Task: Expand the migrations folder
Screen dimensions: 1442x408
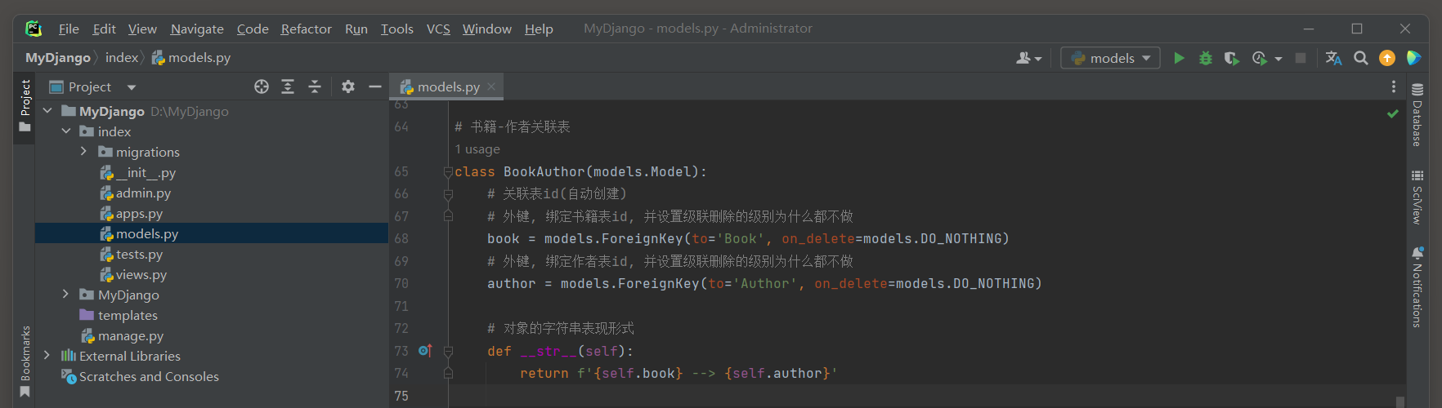Action: point(83,152)
